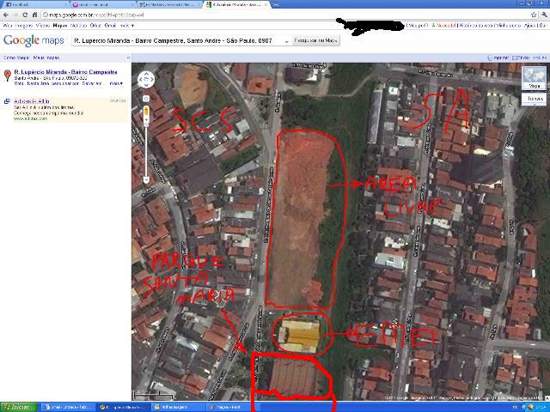Open the Chrome window taskbar button
550x412 pixels.
coord(123,407)
